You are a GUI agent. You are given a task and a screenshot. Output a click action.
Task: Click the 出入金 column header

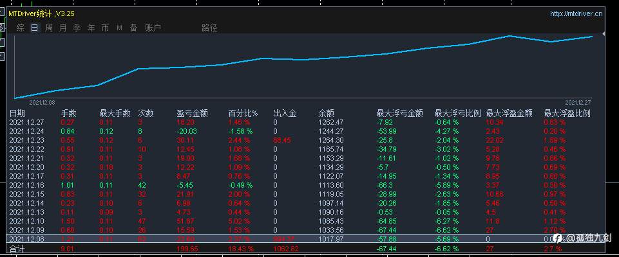285,113
